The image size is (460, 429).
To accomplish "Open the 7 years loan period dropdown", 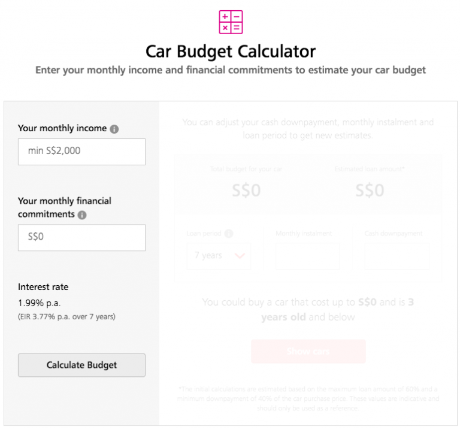I will pos(219,256).
